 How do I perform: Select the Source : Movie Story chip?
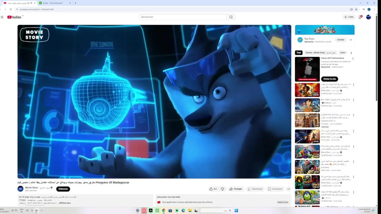(x=320, y=53)
